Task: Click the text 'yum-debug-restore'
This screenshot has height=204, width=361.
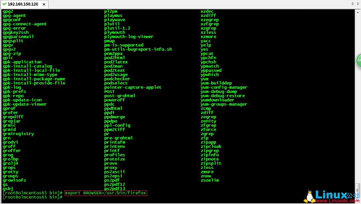Action: 223,96
